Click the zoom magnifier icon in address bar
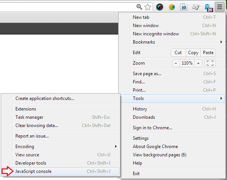The image size is (227, 180). coord(140,7)
